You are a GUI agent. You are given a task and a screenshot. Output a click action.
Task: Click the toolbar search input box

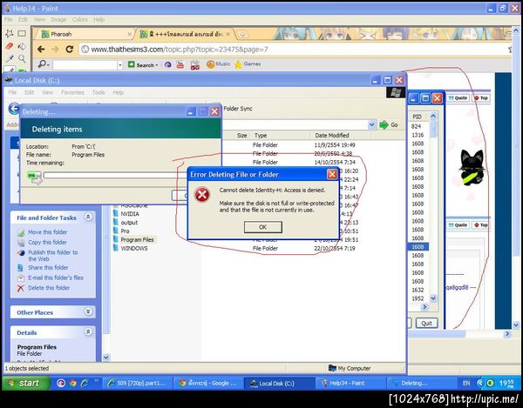[85, 65]
